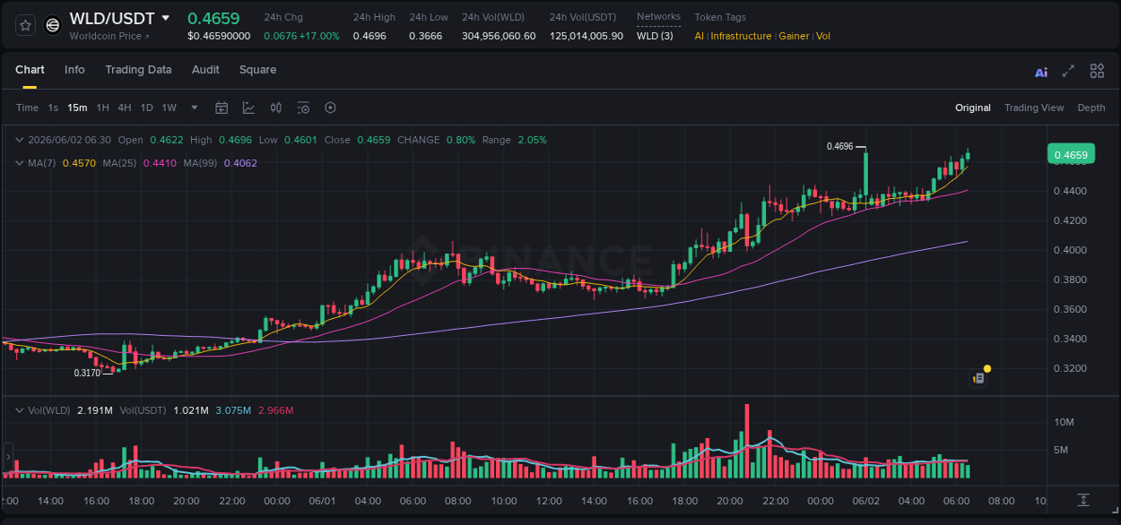Click the 24h High value 0.4696
Screen dimensions: 1121x525
point(369,36)
